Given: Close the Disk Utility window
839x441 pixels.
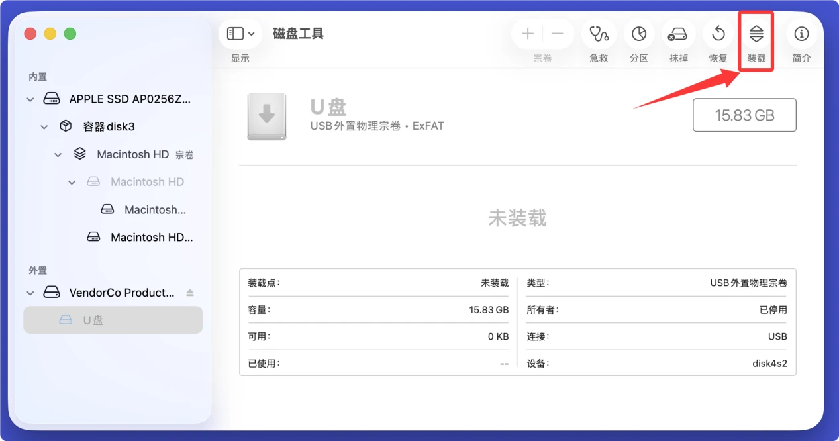Looking at the screenshot, I should click(30, 34).
